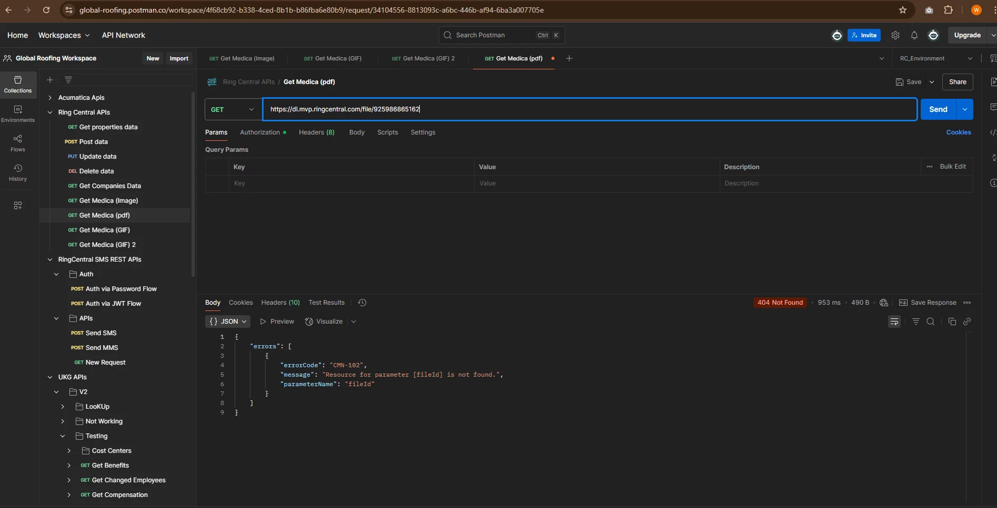The width and height of the screenshot is (997, 508).
Task: Open the response history clock icon
Action: tap(362, 303)
